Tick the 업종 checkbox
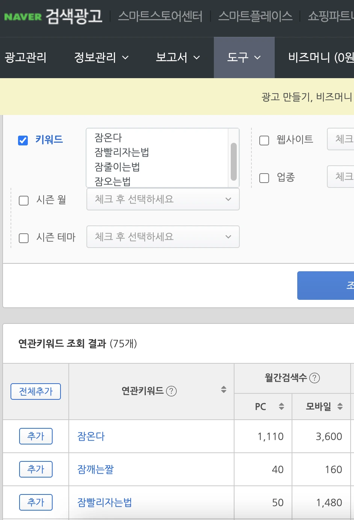The height and width of the screenshot is (520, 354). [264, 178]
